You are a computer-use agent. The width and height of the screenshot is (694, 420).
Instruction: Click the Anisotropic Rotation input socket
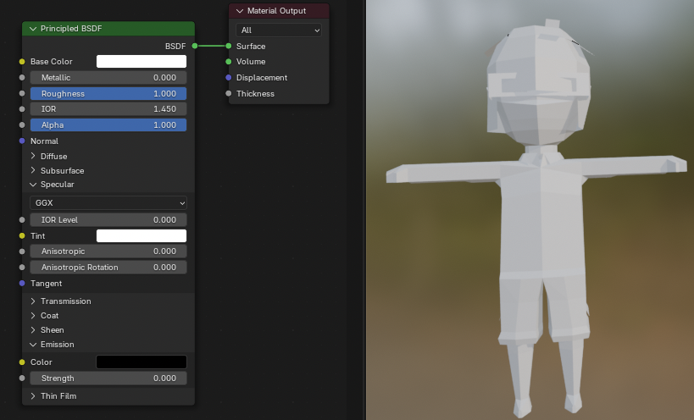tap(22, 268)
